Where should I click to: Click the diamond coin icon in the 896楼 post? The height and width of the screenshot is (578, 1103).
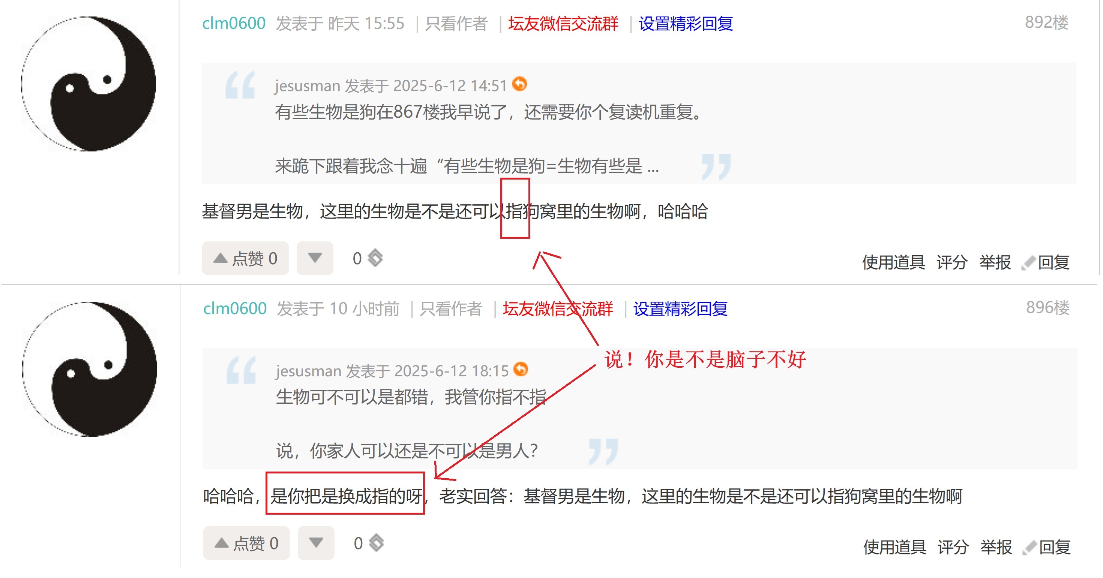click(377, 543)
